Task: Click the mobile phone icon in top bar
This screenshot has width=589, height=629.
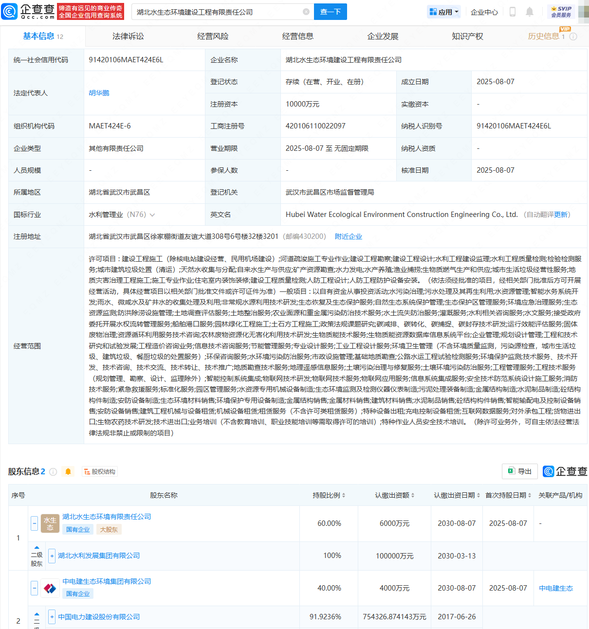Action: [512, 12]
